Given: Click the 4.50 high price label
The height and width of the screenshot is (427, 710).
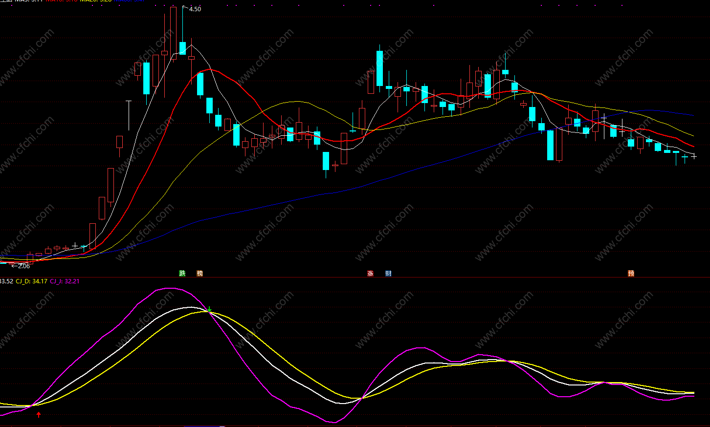Looking at the screenshot, I should pyautogui.click(x=195, y=9).
